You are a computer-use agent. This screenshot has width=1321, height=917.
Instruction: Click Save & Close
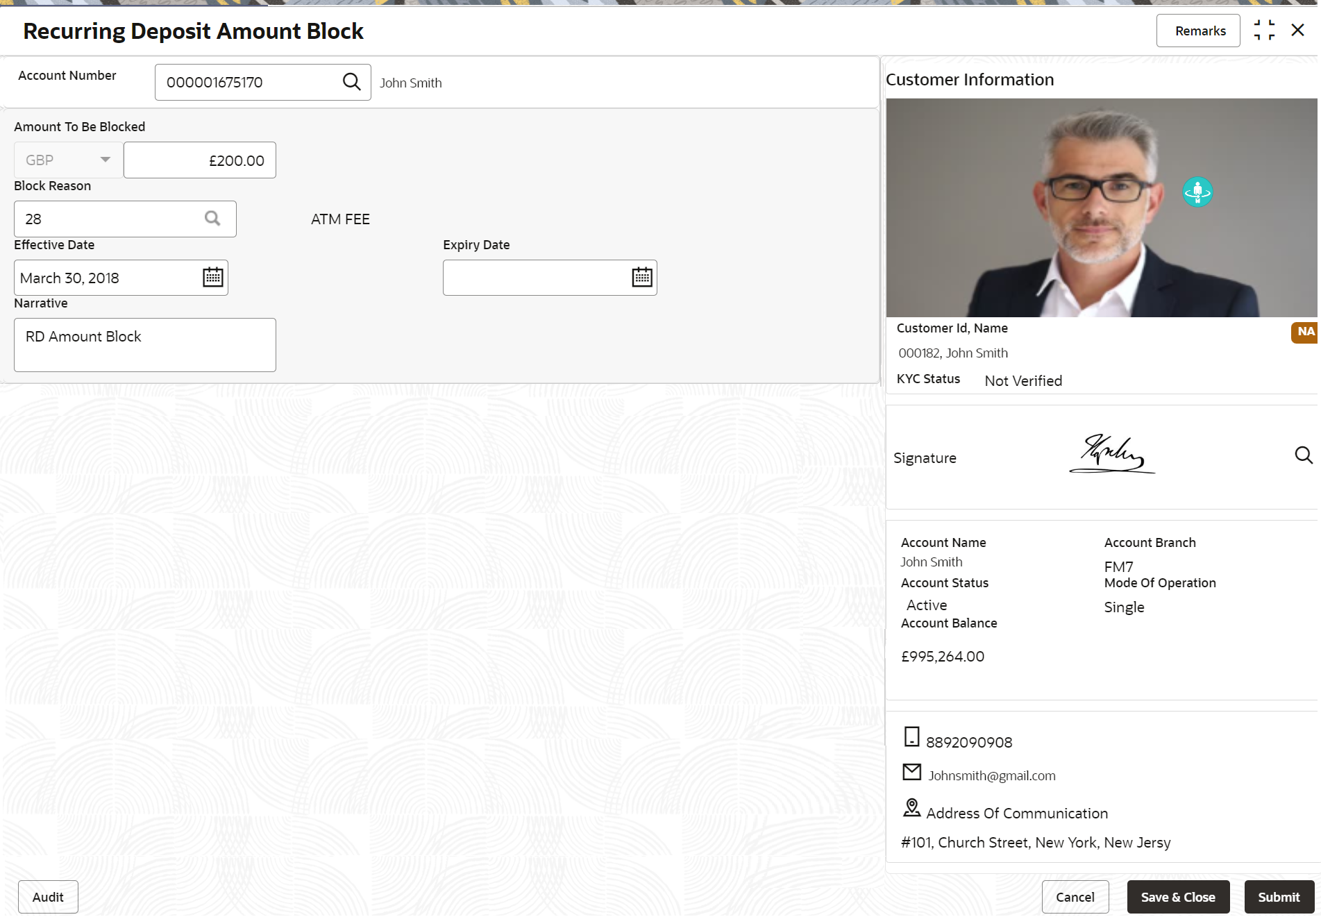coord(1178,897)
